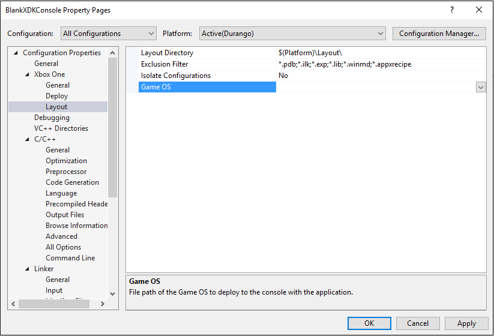Screen dimensions: 494x336
Task: Collapse the Configuration Properties tree node
Action: pos(16,53)
